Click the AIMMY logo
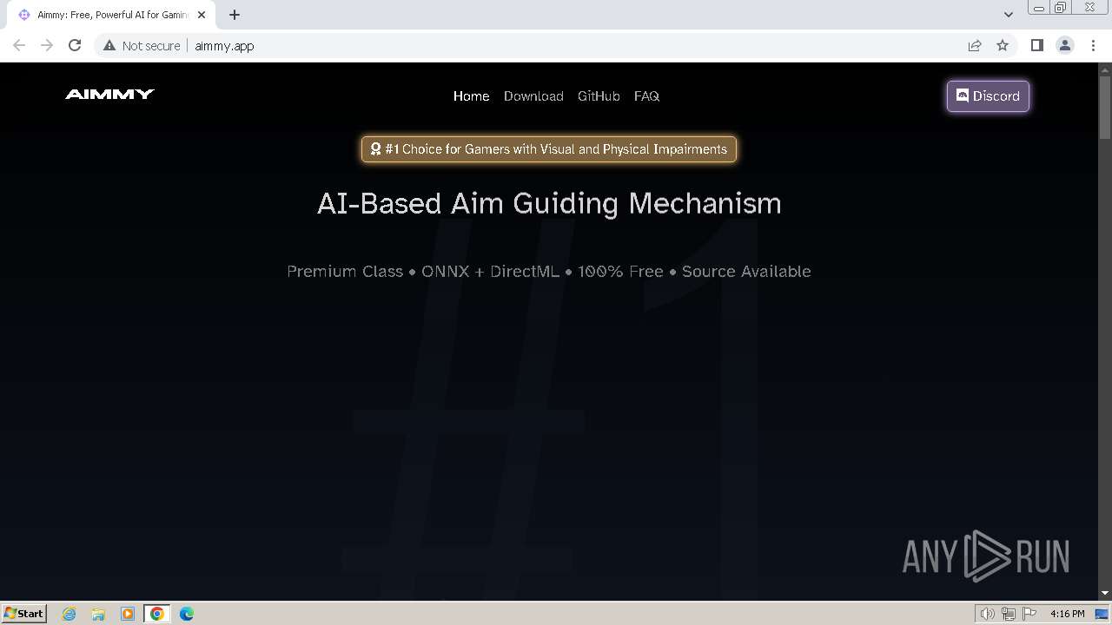1112x625 pixels. click(109, 95)
